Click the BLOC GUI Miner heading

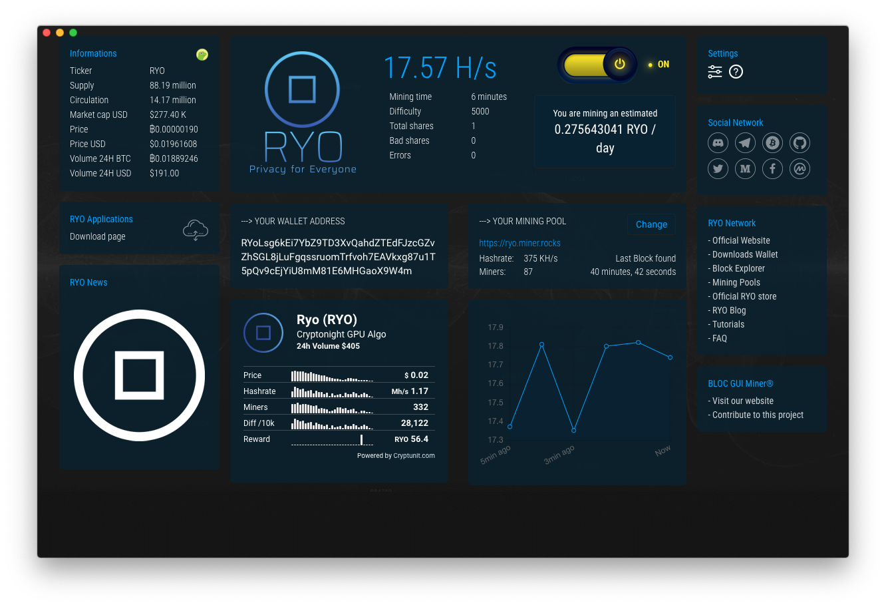[x=740, y=383]
